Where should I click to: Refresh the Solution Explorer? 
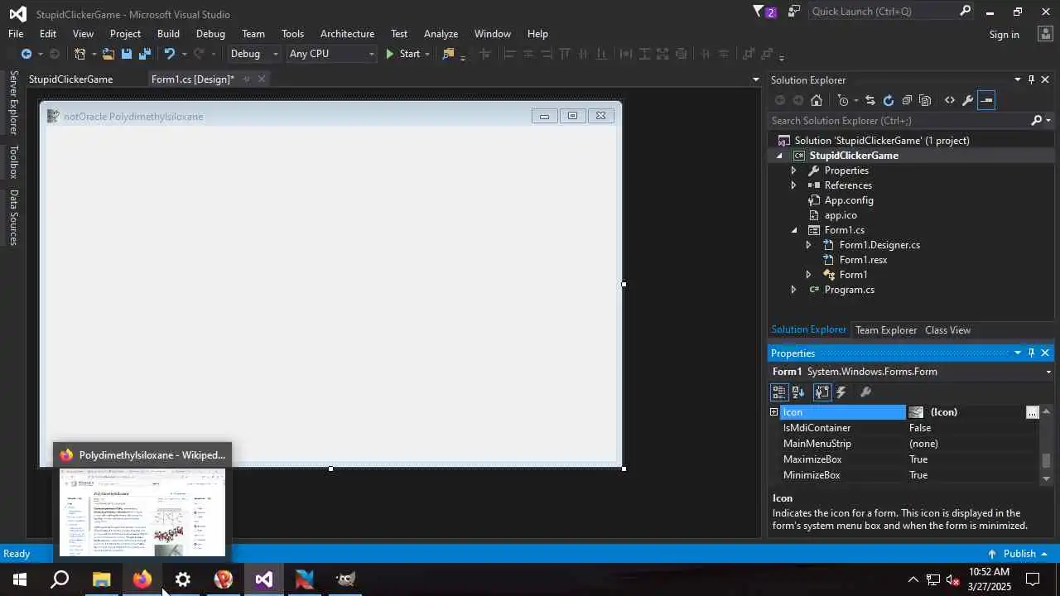tap(889, 100)
